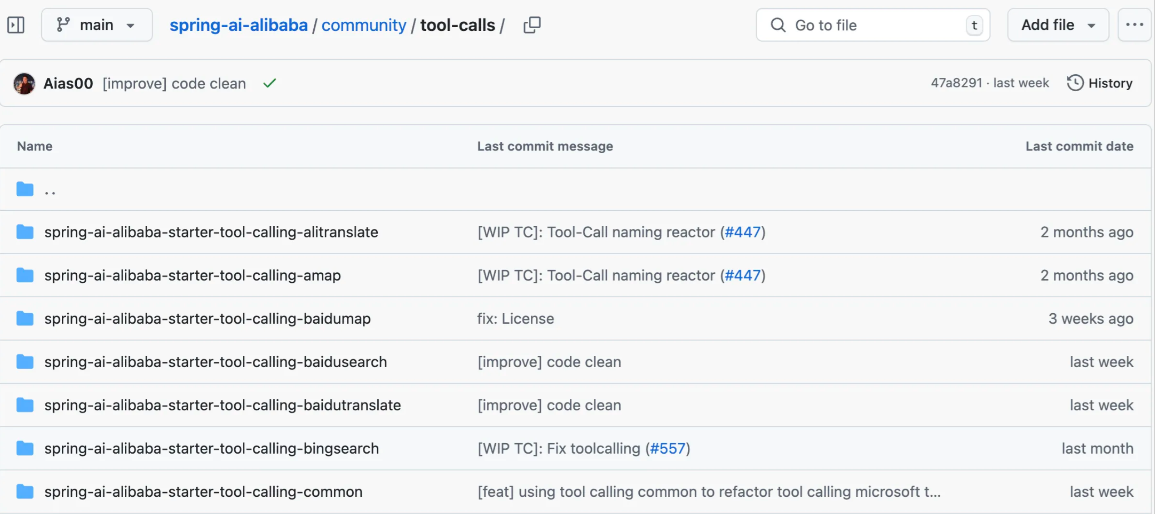Click 'last week' date in baidutranslate row
Image resolution: width=1155 pixels, height=514 pixels.
[1101, 405]
